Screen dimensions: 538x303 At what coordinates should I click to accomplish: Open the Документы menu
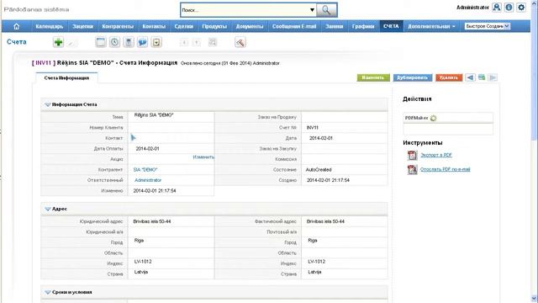(x=250, y=26)
